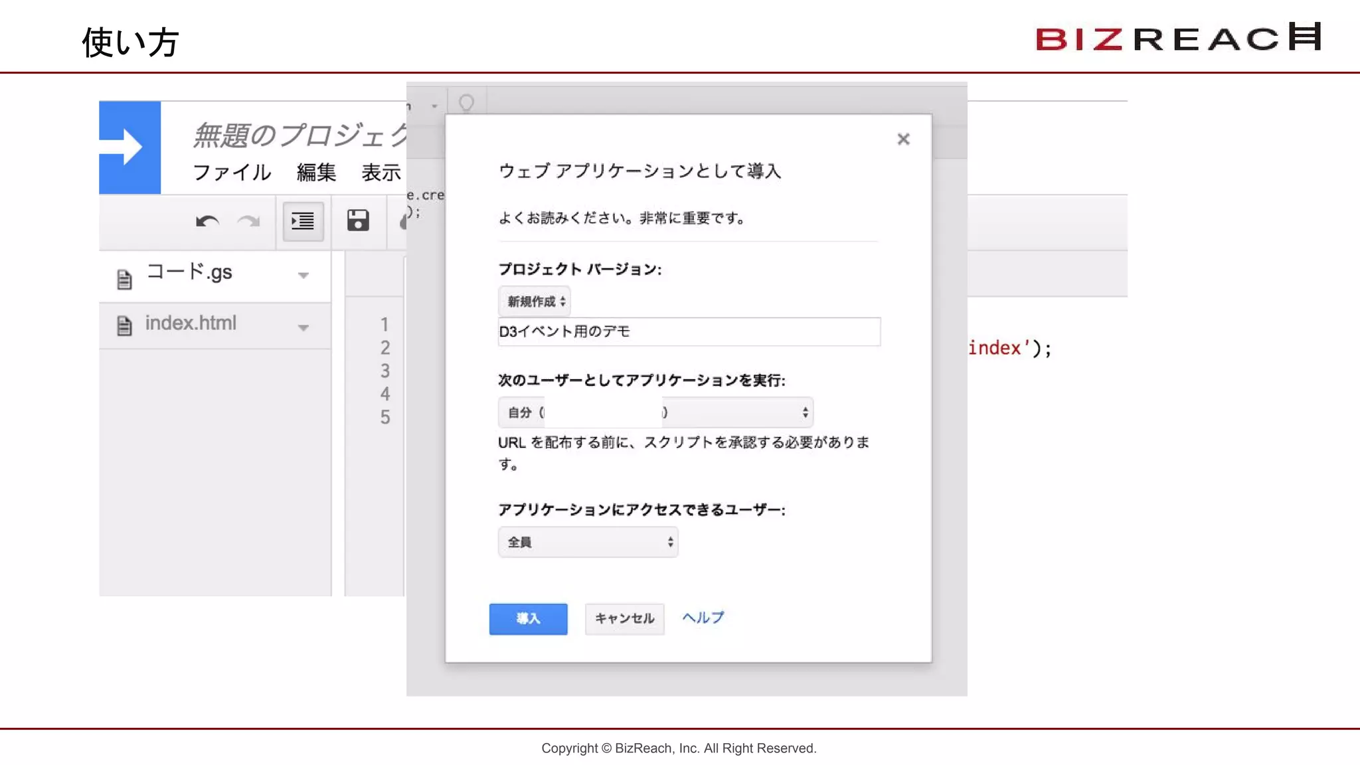Viewport: 1360px width, 765px height.
Task: Close the web app deploy dialog
Action: tap(903, 139)
